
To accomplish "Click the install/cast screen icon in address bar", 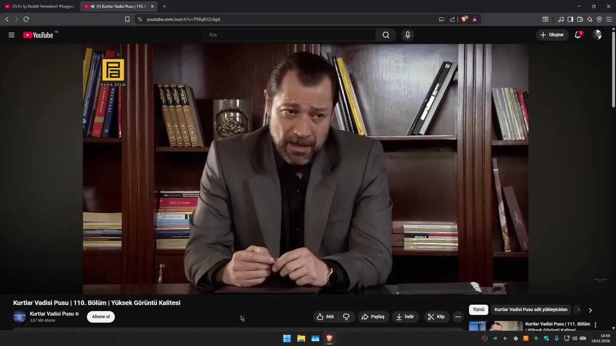I will click(441, 19).
